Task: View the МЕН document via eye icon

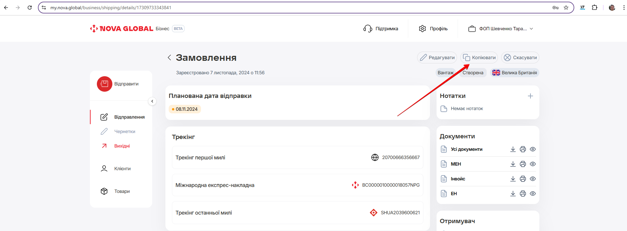Action: coord(532,164)
